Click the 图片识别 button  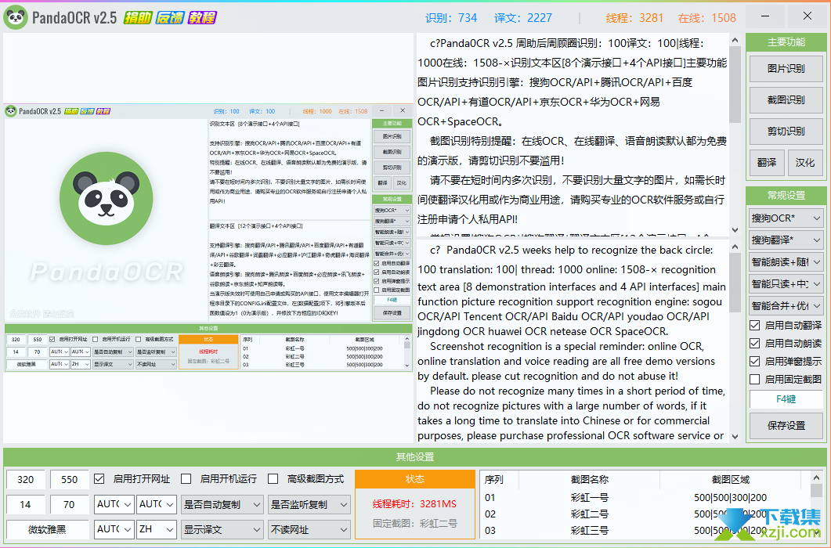coord(786,68)
